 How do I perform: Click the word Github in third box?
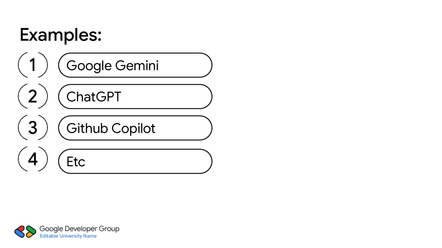[87, 128]
